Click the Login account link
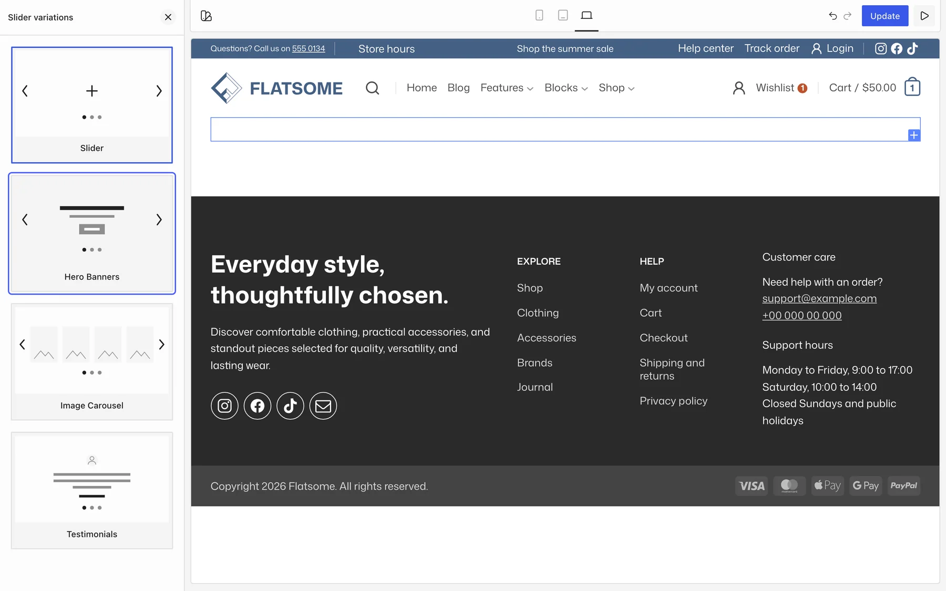This screenshot has width=946, height=591. click(832, 48)
